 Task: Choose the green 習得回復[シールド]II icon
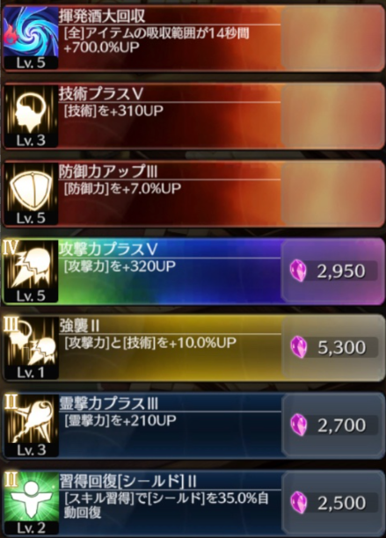31,503
